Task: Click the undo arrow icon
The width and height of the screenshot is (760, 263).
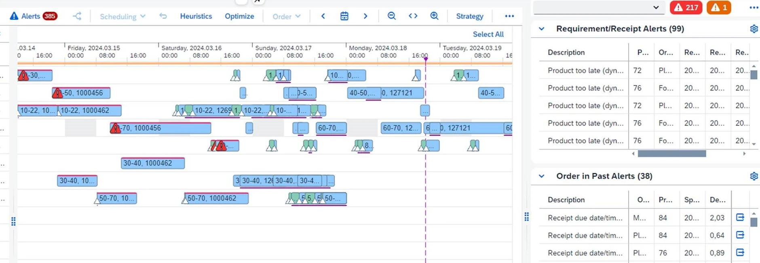Action: click(x=163, y=16)
